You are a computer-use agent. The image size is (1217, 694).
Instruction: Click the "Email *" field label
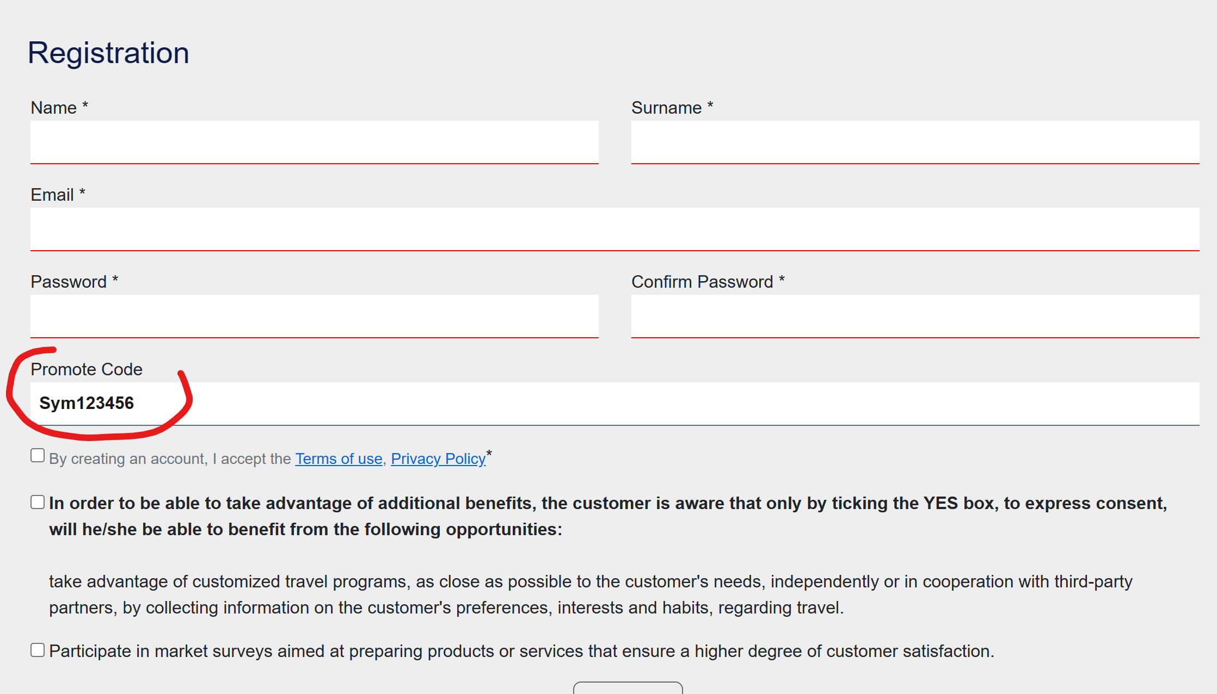pos(58,195)
